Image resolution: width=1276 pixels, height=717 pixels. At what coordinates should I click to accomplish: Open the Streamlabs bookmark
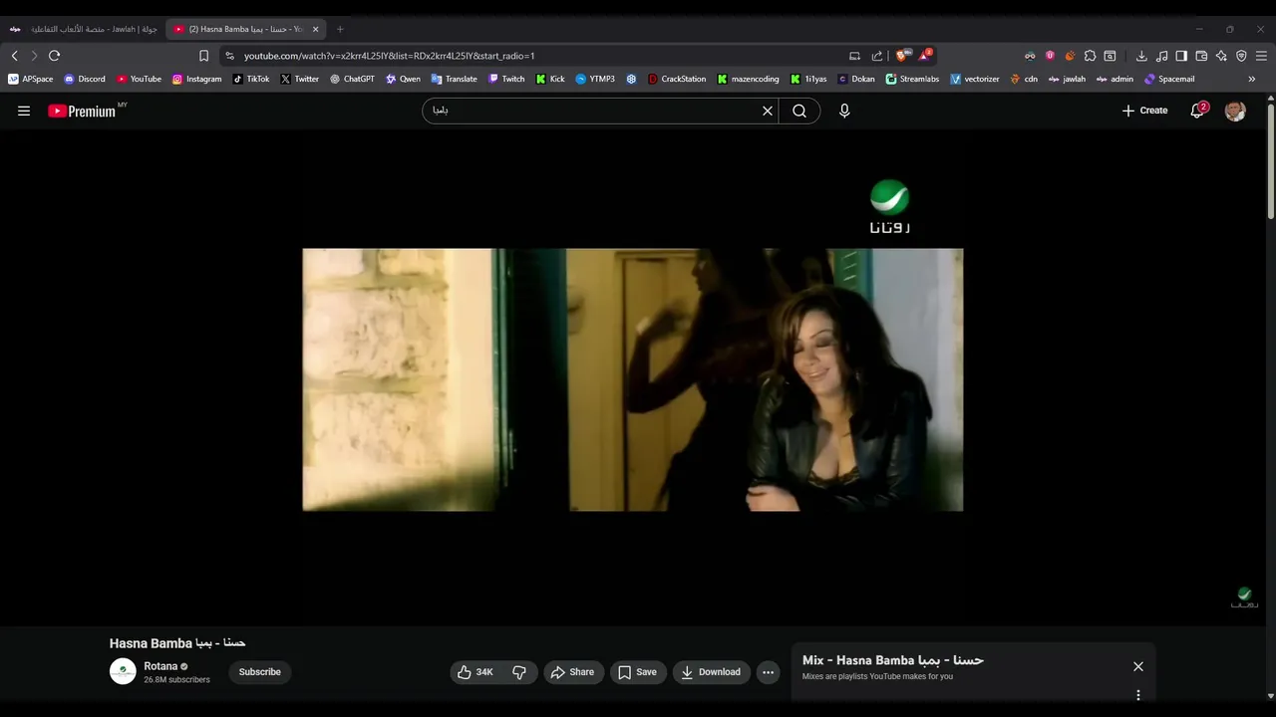912,79
